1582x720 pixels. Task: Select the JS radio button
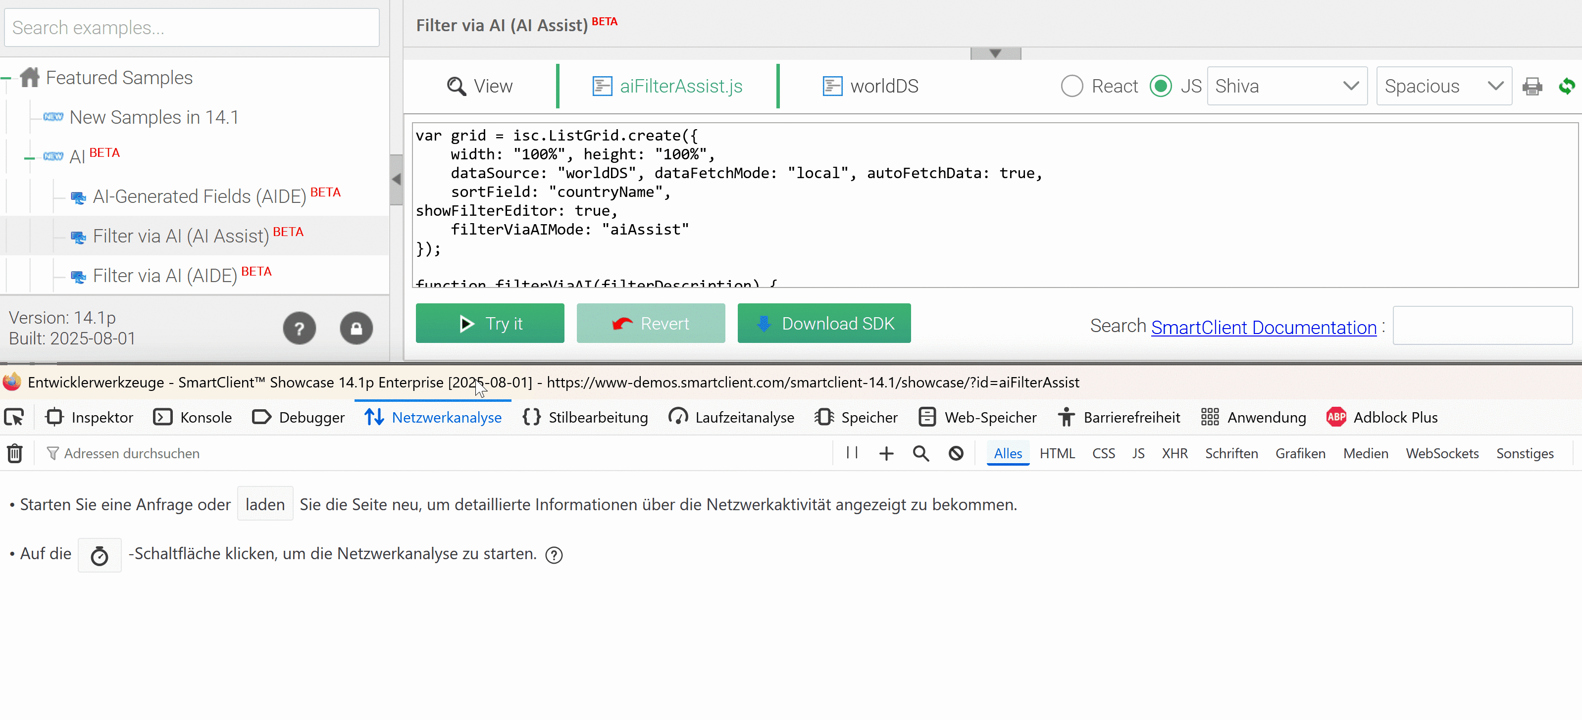pos(1160,86)
